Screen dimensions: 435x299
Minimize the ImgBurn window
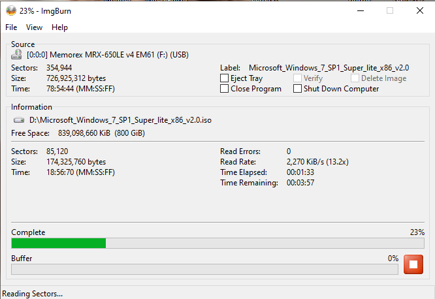click(x=360, y=10)
